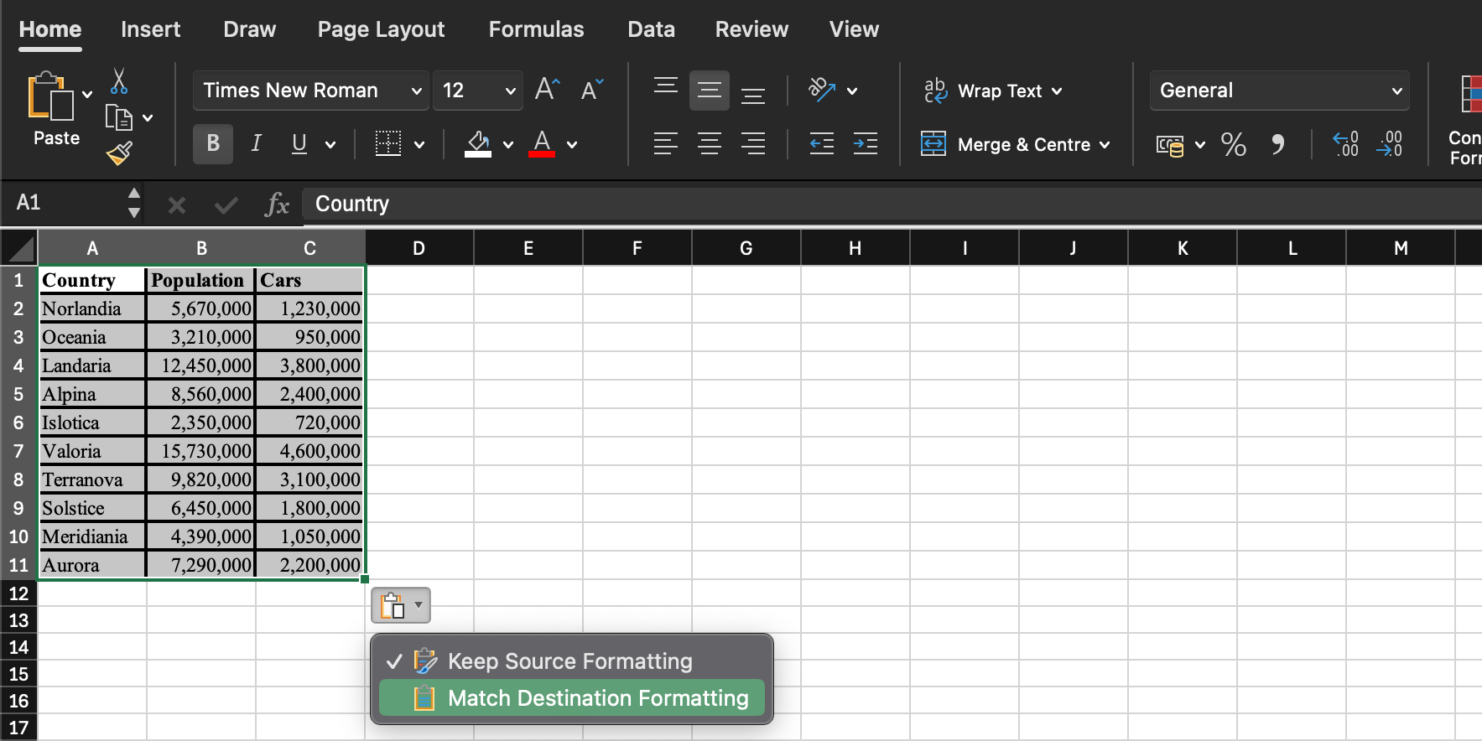
Task: Expand the General number format dropdown
Action: [1397, 91]
